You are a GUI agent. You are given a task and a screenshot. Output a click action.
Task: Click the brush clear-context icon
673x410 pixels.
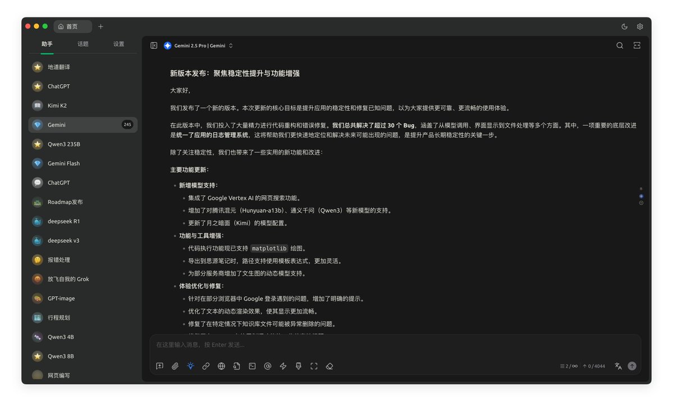point(299,366)
